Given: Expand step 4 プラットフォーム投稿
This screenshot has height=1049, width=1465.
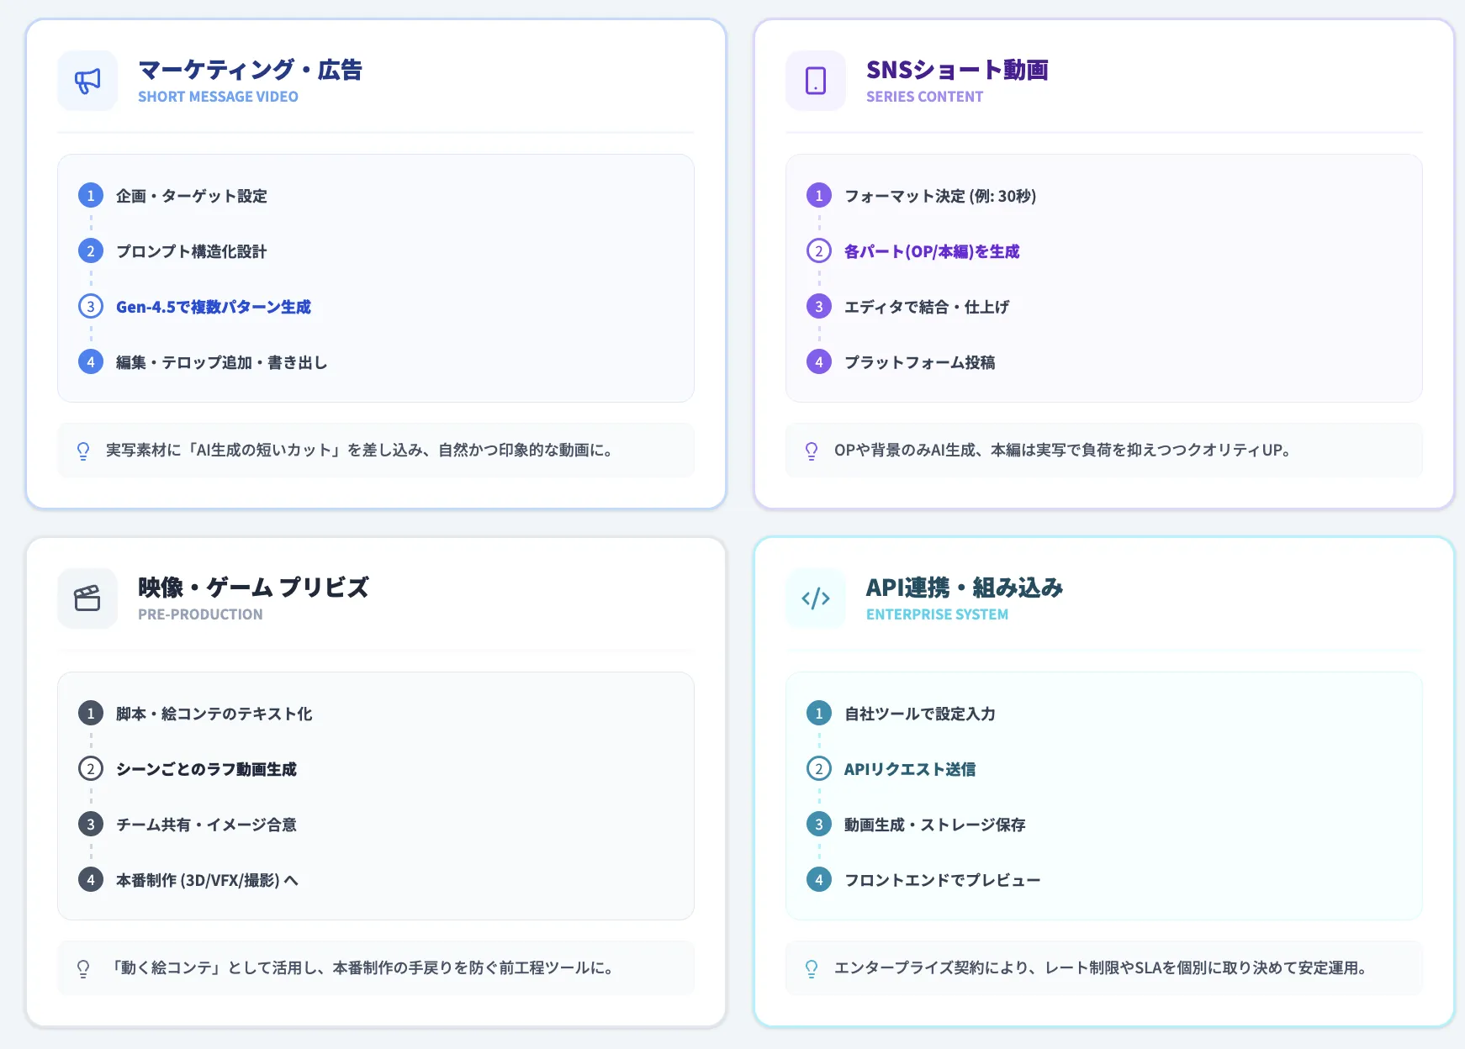Looking at the screenshot, I should (x=922, y=362).
